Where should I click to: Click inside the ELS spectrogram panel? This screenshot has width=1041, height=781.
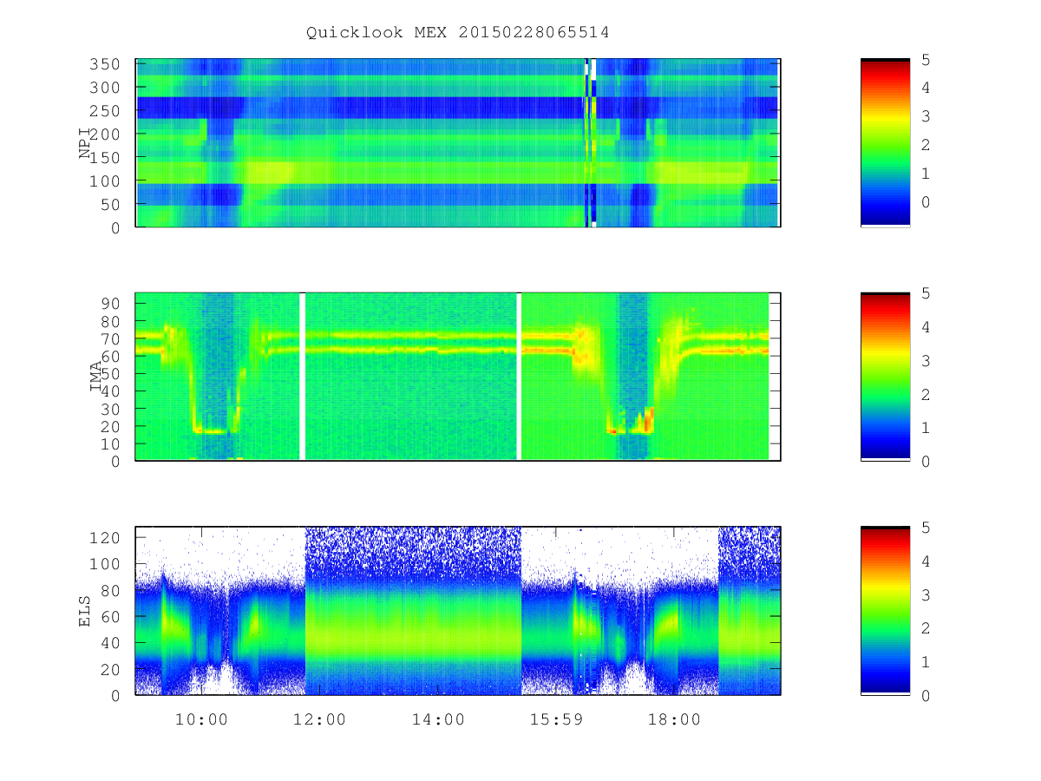coord(458,611)
